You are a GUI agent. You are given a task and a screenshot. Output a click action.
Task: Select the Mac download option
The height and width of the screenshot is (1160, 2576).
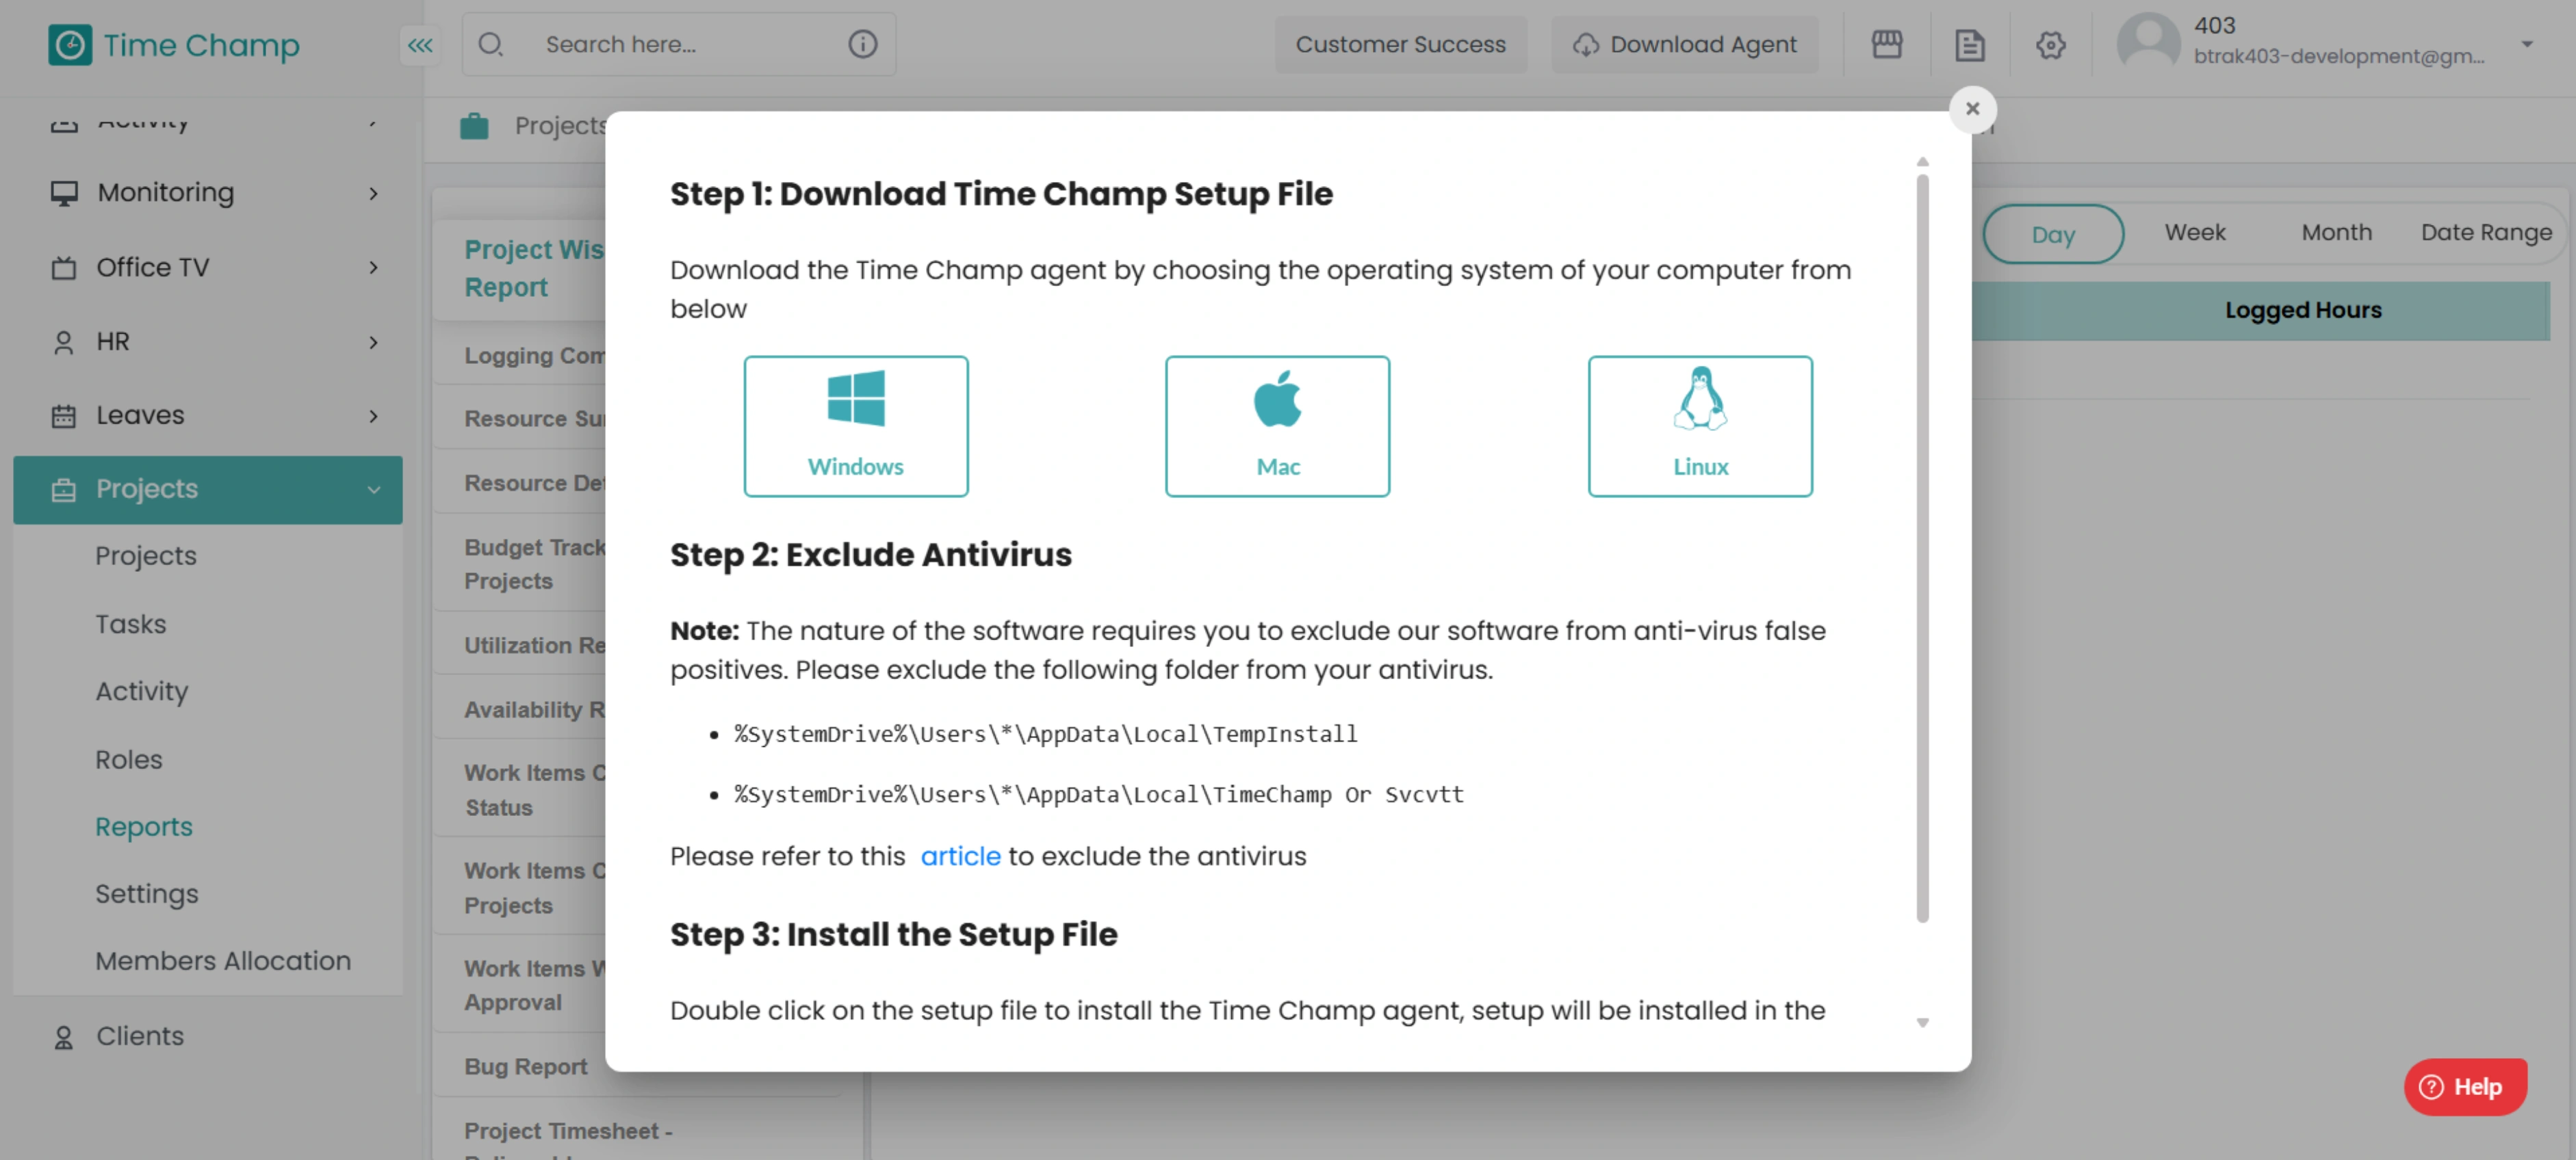tap(1277, 425)
